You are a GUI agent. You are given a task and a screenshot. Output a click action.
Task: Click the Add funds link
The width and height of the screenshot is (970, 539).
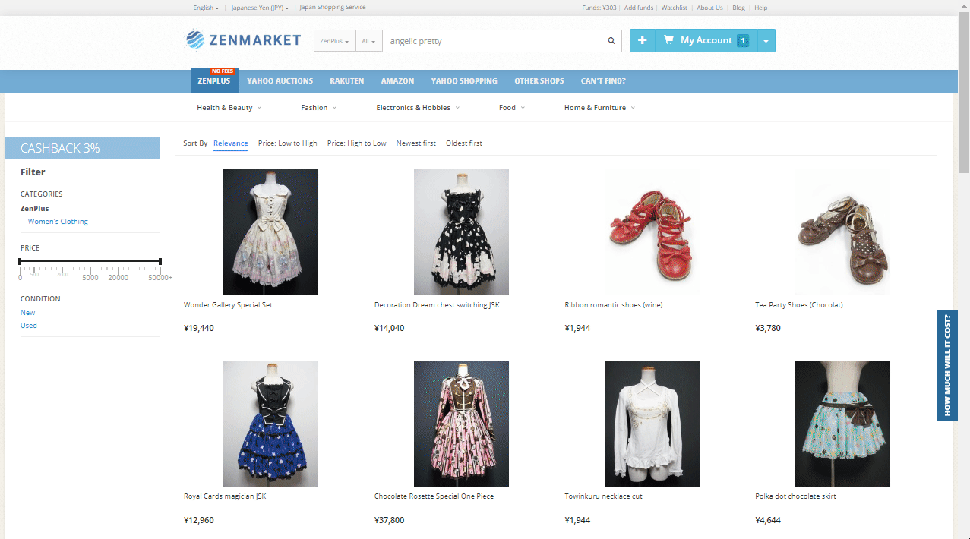point(639,8)
